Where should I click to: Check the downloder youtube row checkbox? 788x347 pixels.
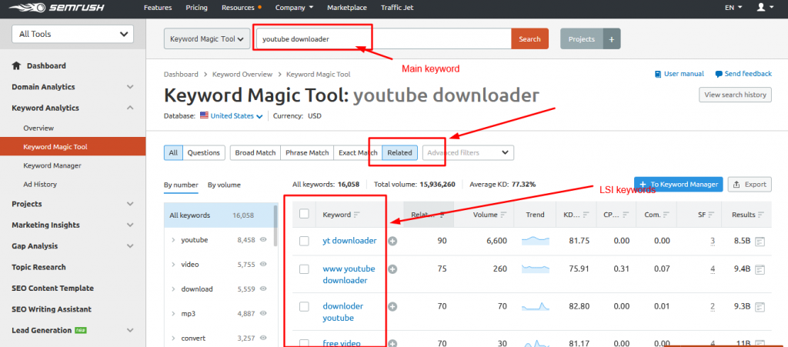(304, 306)
